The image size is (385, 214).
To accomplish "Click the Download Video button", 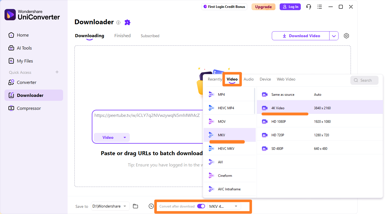I will point(301,36).
